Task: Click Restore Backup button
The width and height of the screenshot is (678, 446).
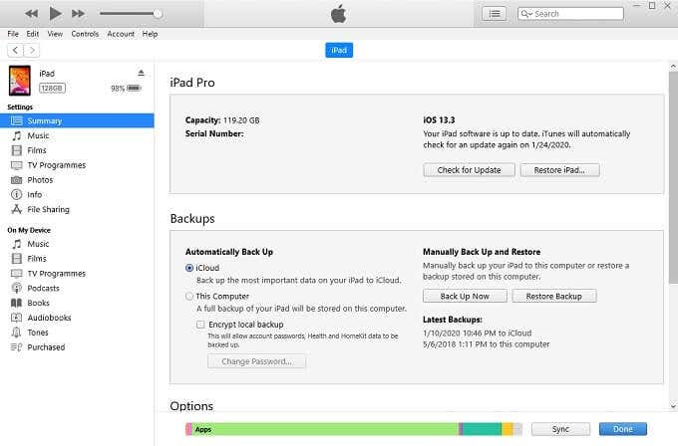Action: coord(554,297)
